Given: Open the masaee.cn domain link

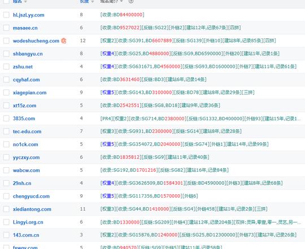Looking at the screenshot, I should pos(25,28).
